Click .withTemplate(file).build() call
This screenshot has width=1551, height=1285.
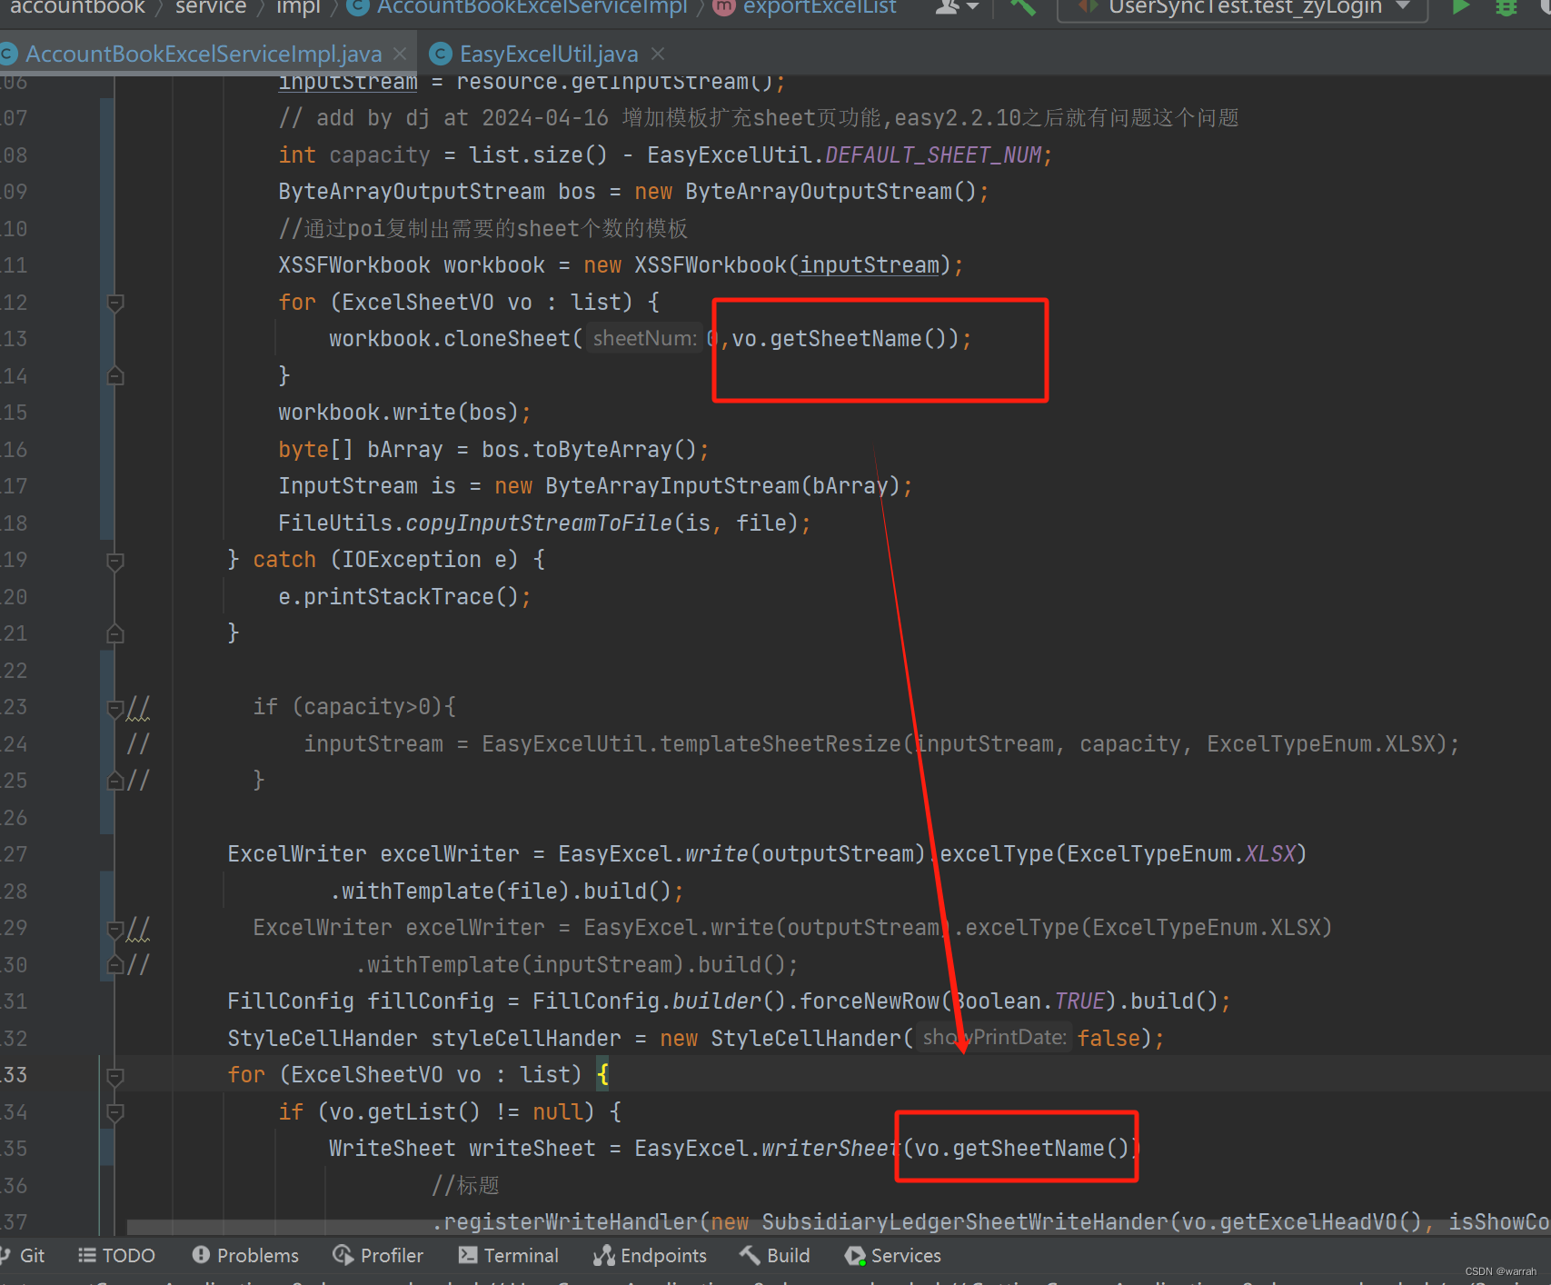pos(506,892)
